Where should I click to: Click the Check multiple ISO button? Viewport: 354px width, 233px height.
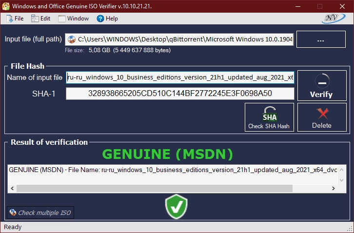point(40,213)
